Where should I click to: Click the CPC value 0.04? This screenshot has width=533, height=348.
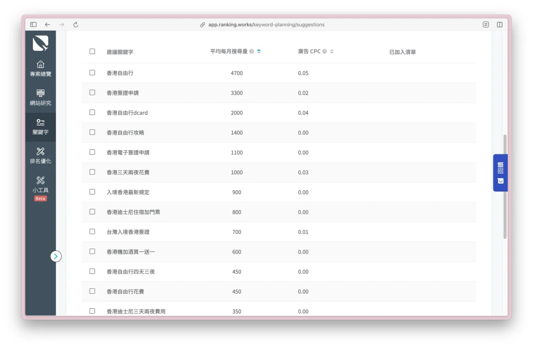[x=303, y=113]
